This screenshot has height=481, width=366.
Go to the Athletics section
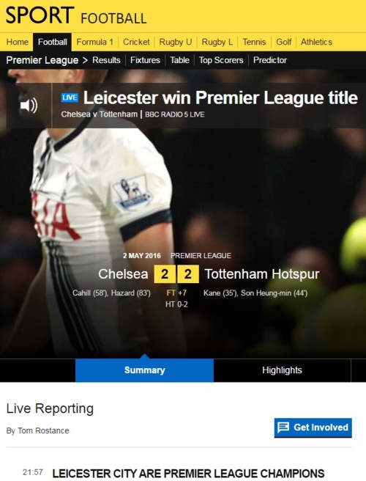[316, 42]
